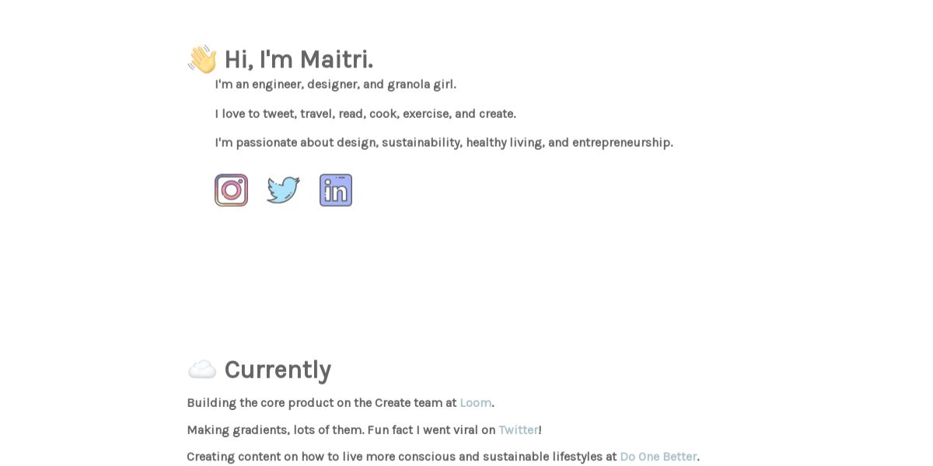933x466 pixels.
Task: Click the "Creating content on how to live" text
Action: click(x=274, y=457)
